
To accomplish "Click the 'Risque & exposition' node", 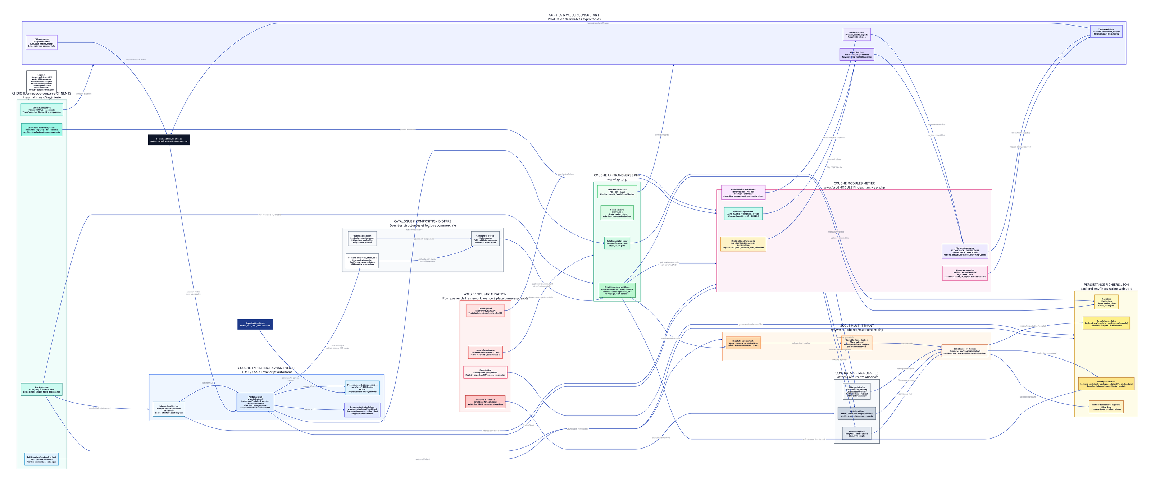I will [965, 273].
